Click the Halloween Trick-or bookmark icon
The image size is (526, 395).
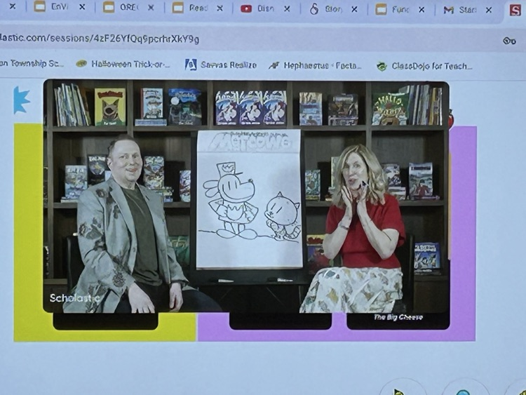click(81, 64)
